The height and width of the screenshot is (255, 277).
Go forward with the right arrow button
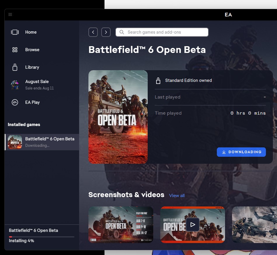pyautogui.click(x=106, y=32)
